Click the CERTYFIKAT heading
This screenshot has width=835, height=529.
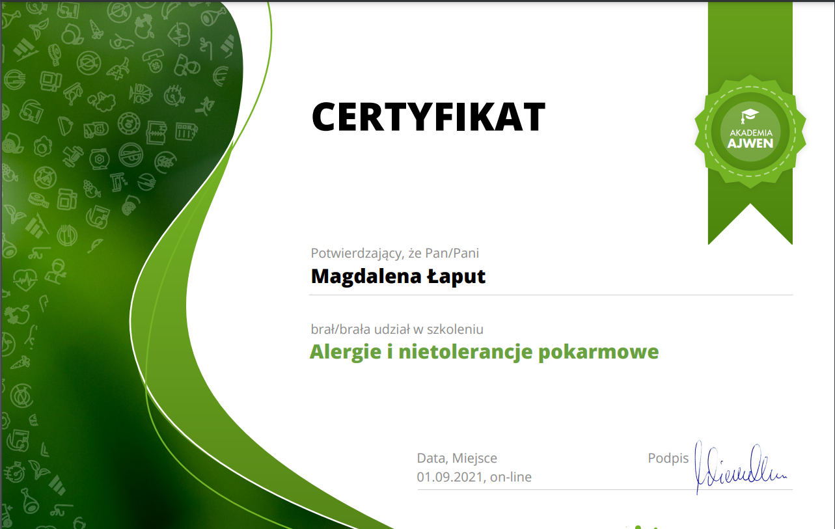pos(428,117)
